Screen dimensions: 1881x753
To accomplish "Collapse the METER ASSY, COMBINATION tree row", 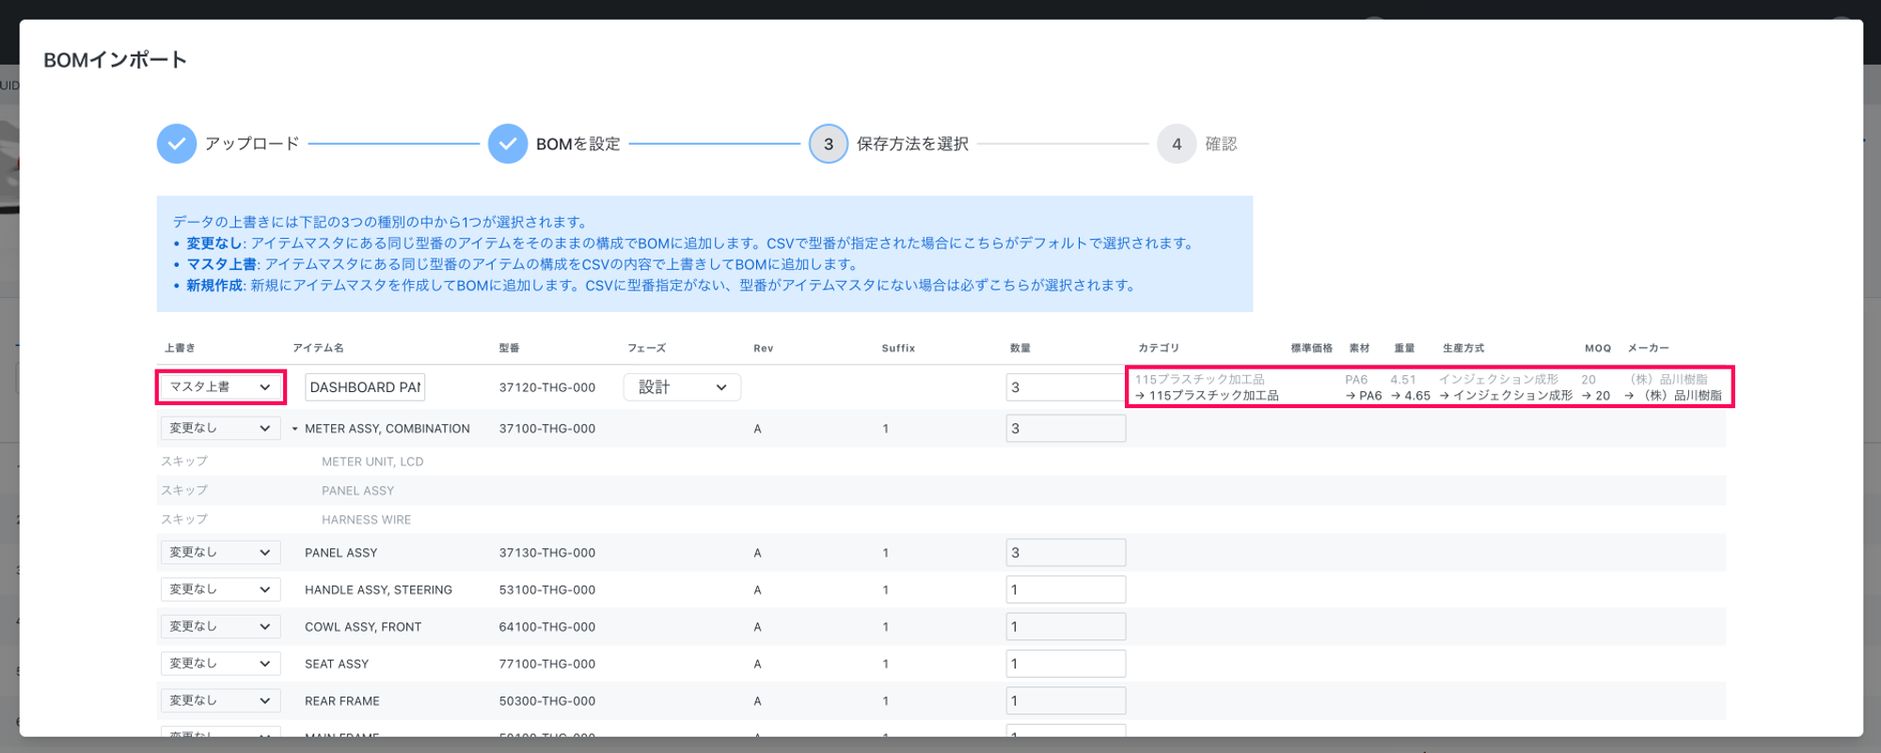I will [294, 429].
